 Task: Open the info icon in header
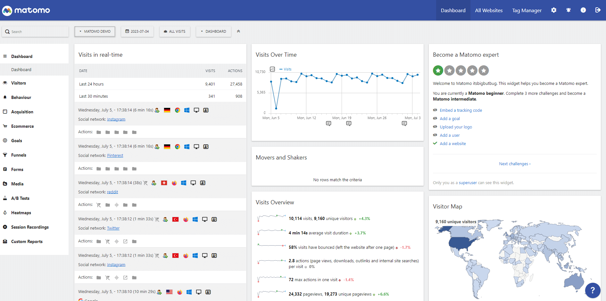(x=583, y=10)
